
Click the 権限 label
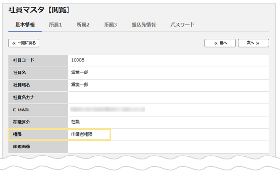pyautogui.click(x=17, y=134)
